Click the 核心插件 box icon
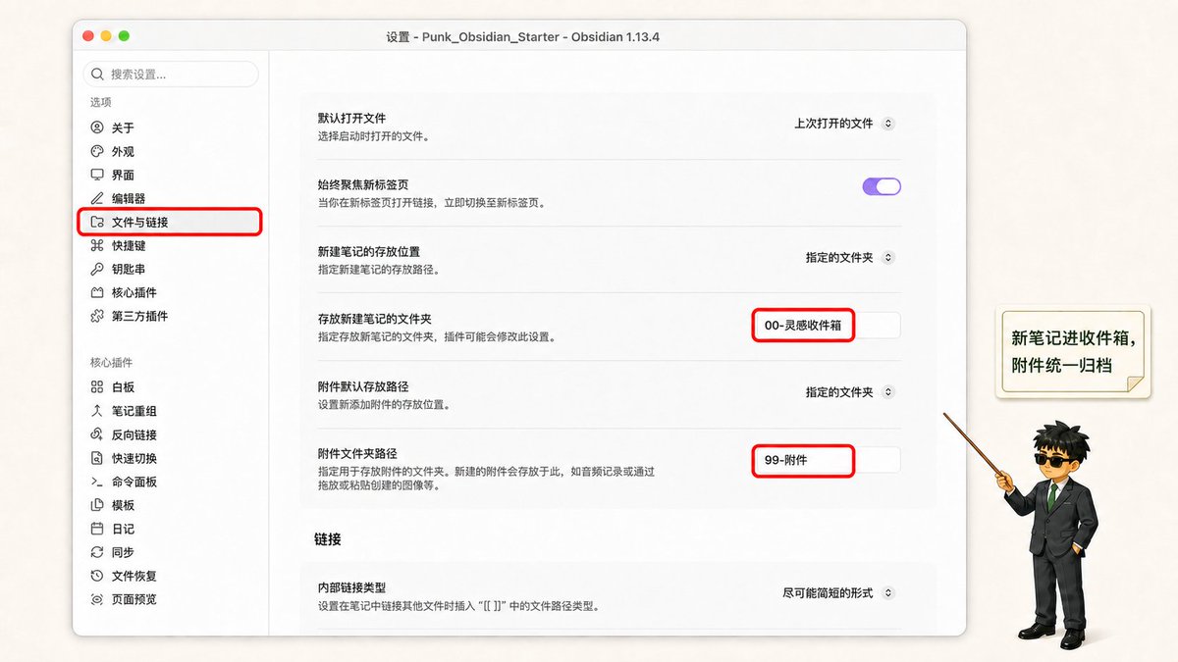Screen dimensions: 1178x662 tap(96, 292)
